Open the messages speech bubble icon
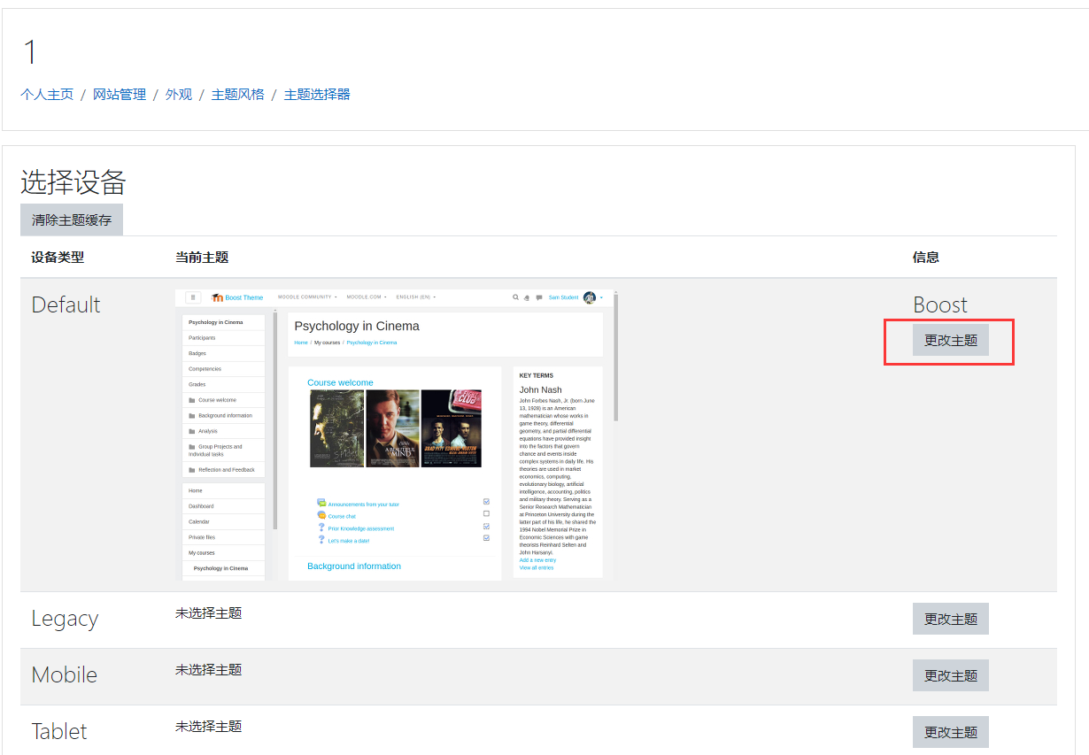The width and height of the screenshot is (1089, 755). (539, 297)
